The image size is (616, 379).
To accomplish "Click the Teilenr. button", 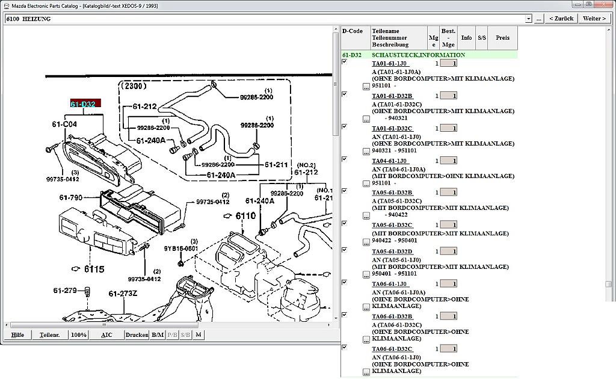I will (x=49, y=334).
